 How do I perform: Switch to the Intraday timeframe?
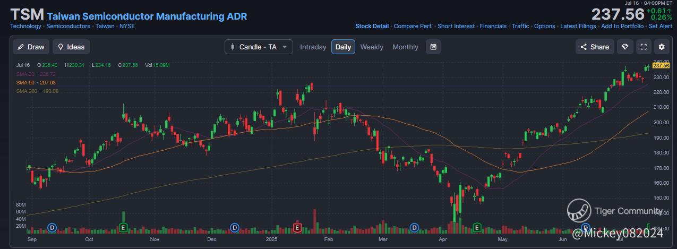tap(313, 47)
